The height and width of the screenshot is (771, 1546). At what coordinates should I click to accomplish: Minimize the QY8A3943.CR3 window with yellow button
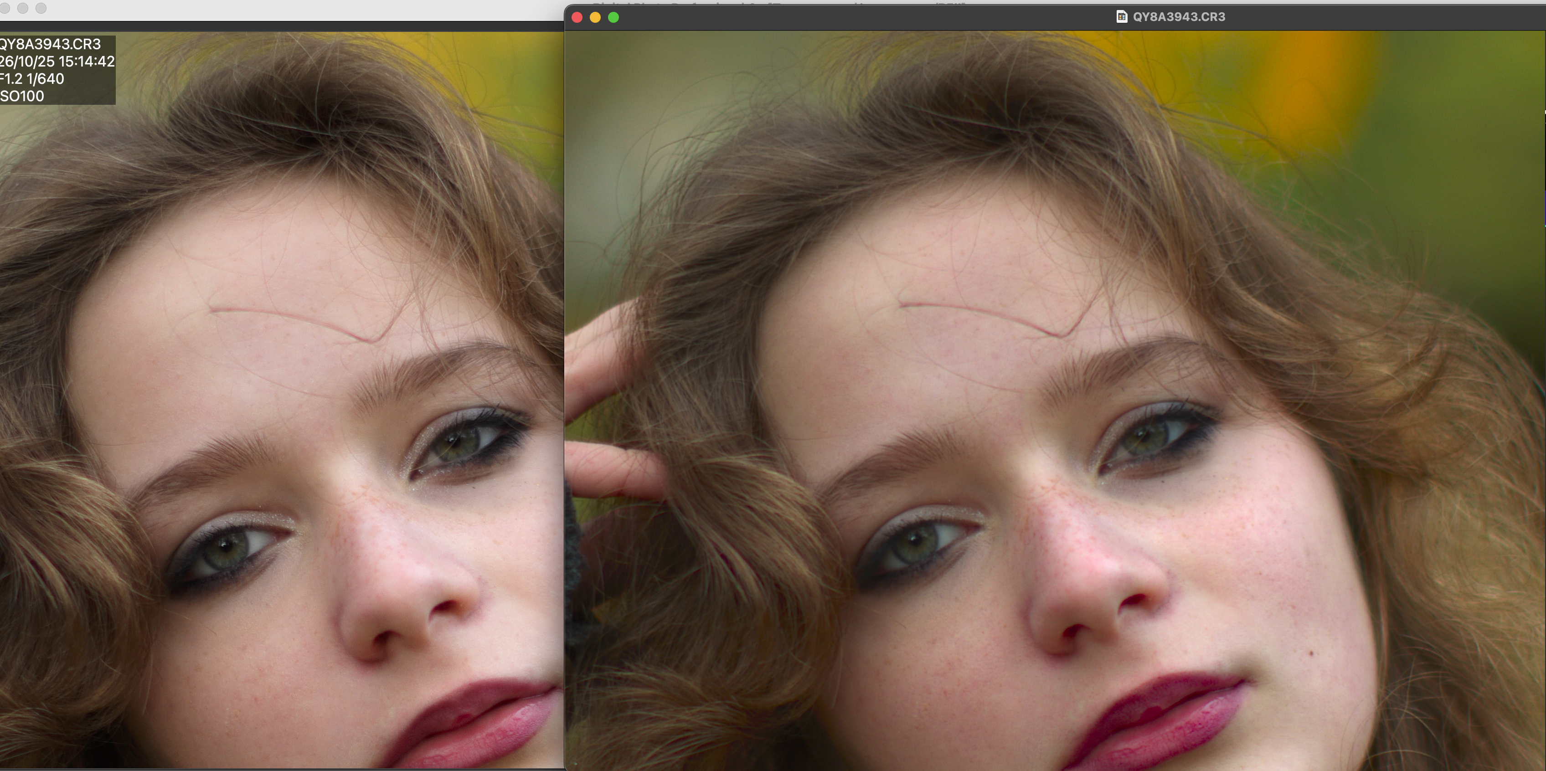(595, 17)
